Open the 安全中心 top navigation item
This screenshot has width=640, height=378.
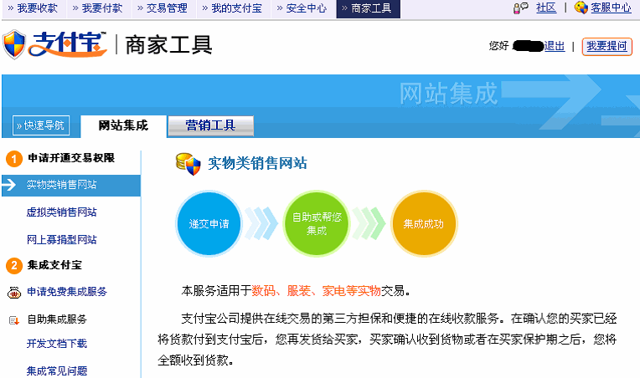click(x=303, y=8)
